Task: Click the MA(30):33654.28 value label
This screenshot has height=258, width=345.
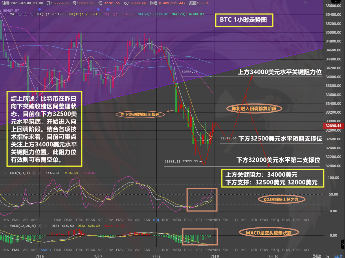Action: pos(119,14)
